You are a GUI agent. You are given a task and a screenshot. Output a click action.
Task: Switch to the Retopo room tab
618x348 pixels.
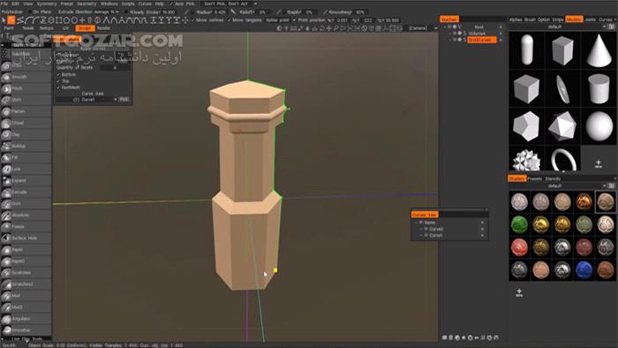47,28
